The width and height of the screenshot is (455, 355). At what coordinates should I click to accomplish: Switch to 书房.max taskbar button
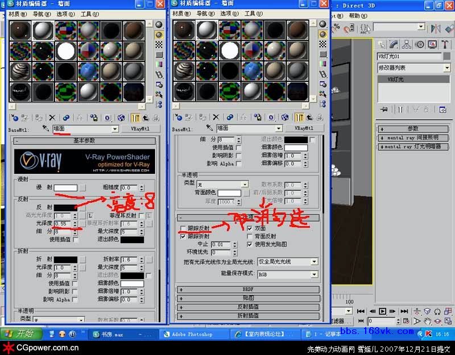[123, 334]
